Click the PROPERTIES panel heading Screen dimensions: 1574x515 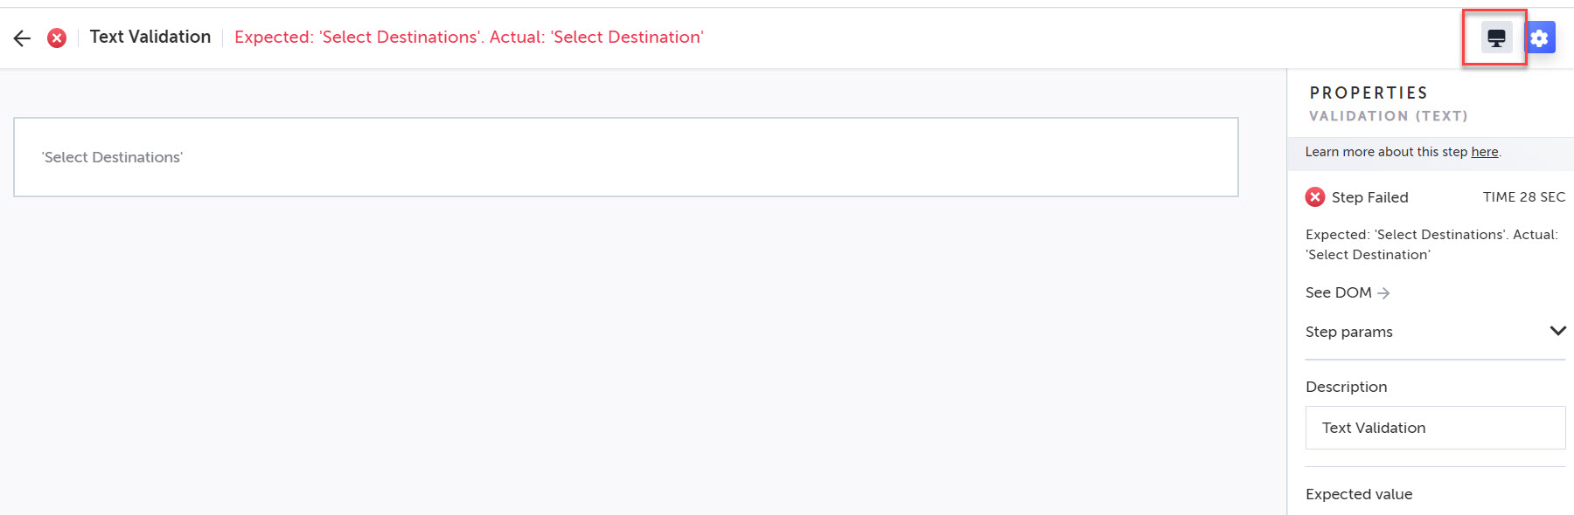pyautogui.click(x=1369, y=93)
